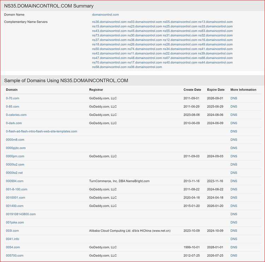Open the 0000to2.com domain link

pos(15,165)
